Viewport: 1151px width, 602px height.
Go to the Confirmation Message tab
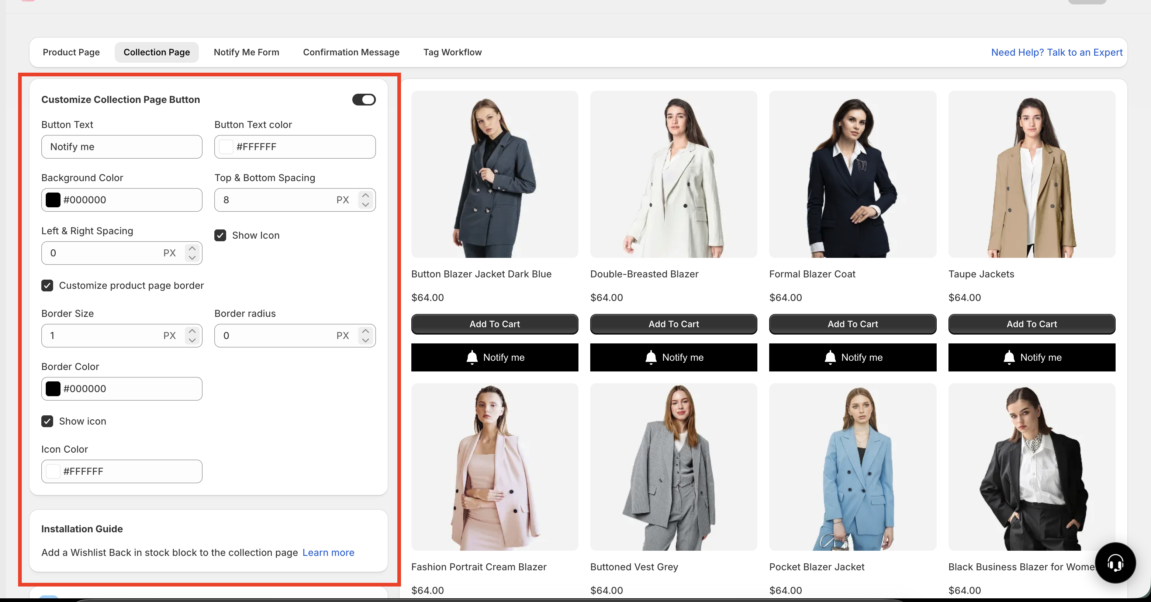click(x=351, y=52)
